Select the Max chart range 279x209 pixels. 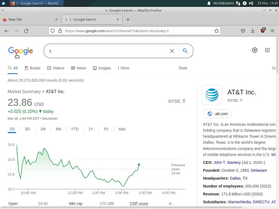(122, 129)
